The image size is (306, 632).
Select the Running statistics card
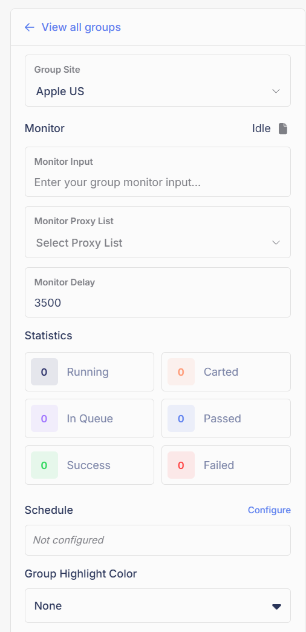[x=90, y=371]
